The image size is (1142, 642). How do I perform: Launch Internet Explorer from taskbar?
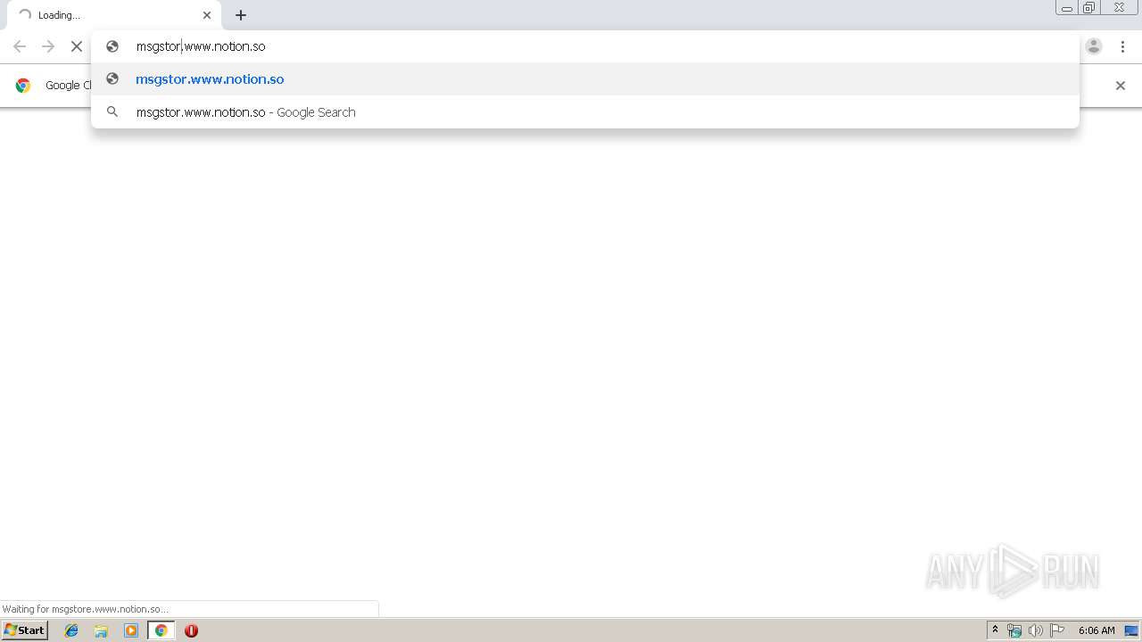(x=71, y=630)
